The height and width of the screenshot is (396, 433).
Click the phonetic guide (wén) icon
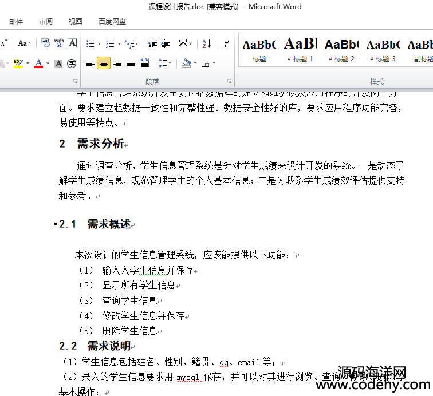[x=59, y=43]
